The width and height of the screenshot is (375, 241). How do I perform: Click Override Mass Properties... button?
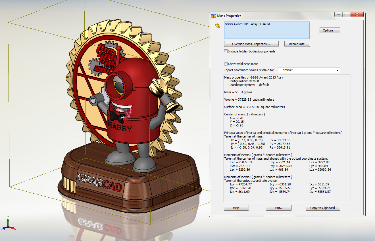click(x=251, y=44)
